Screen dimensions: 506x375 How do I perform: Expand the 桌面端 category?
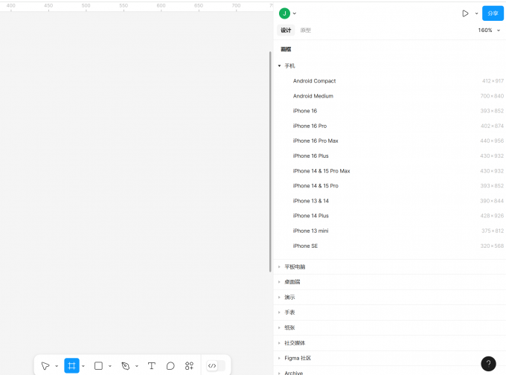pos(389,282)
